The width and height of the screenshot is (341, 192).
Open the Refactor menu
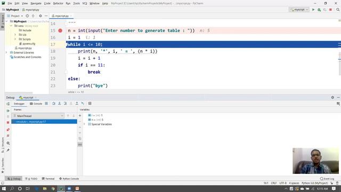58,3
